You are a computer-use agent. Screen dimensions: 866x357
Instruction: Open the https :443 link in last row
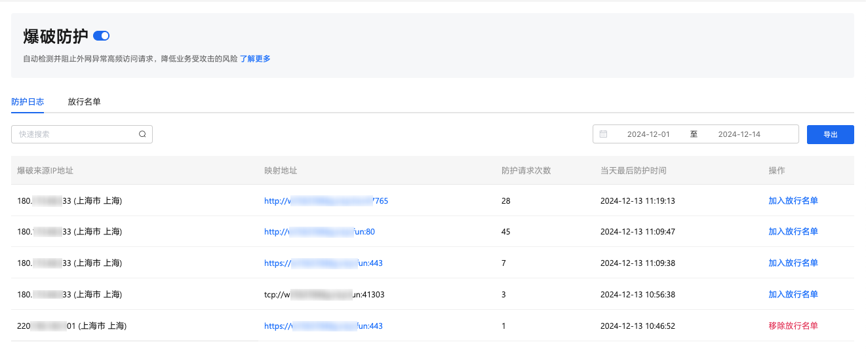click(323, 326)
